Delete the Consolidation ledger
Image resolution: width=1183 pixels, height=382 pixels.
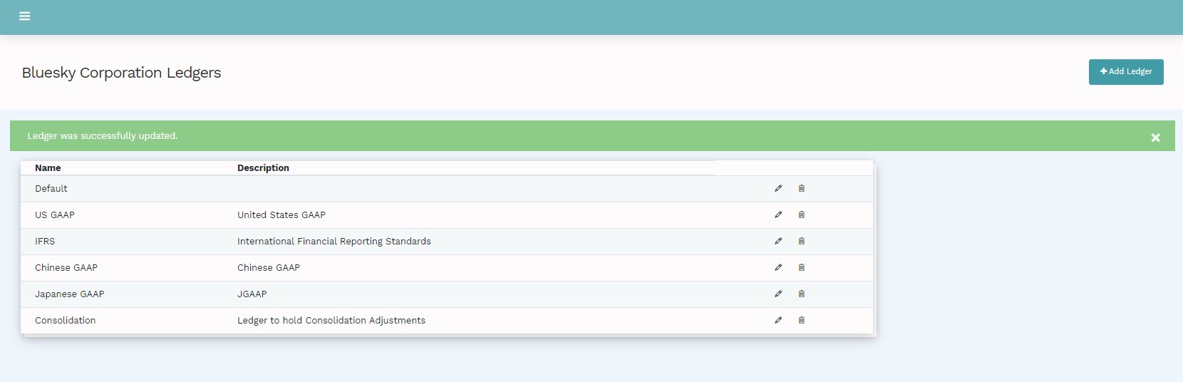[x=801, y=321]
